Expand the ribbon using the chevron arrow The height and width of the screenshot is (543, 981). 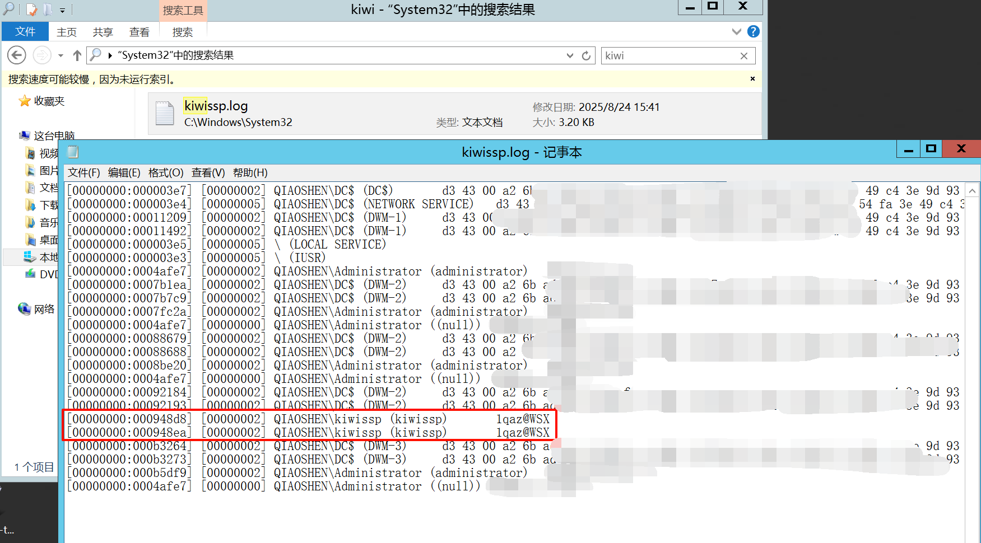[736, 32]
